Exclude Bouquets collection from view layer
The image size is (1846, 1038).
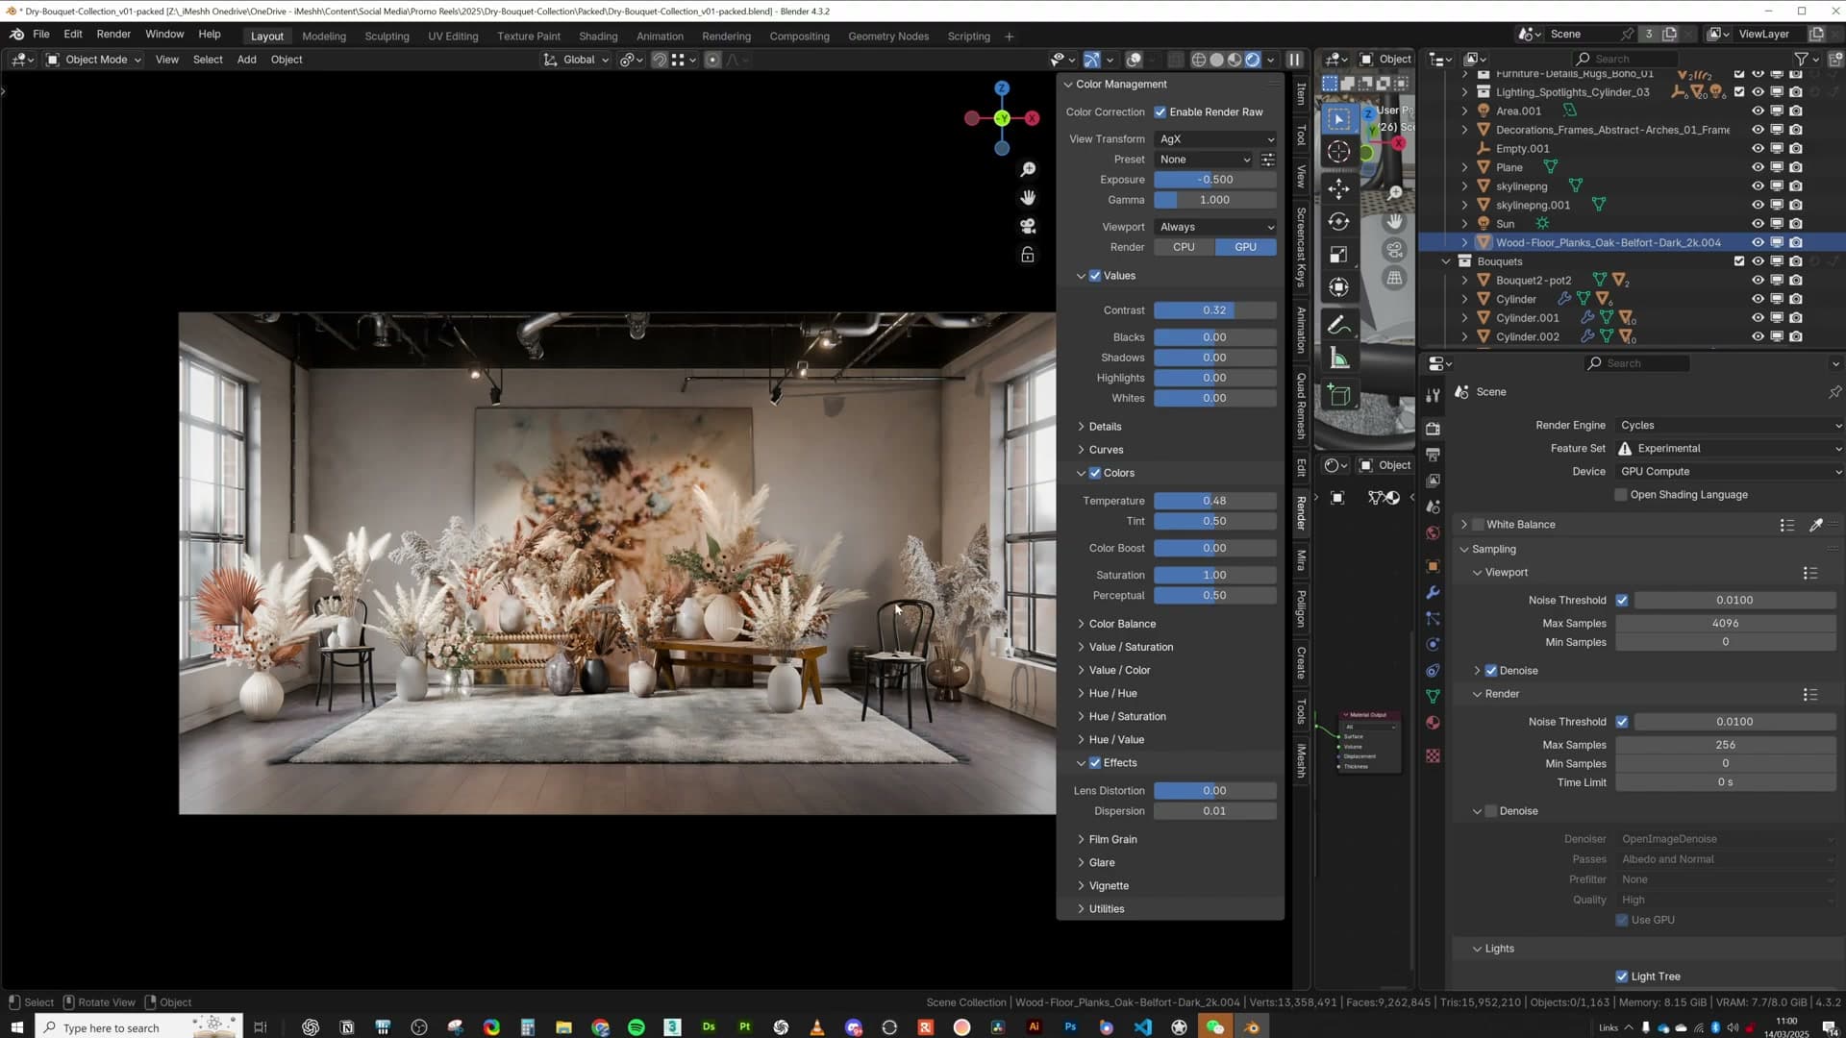[x=1738, y=261]
